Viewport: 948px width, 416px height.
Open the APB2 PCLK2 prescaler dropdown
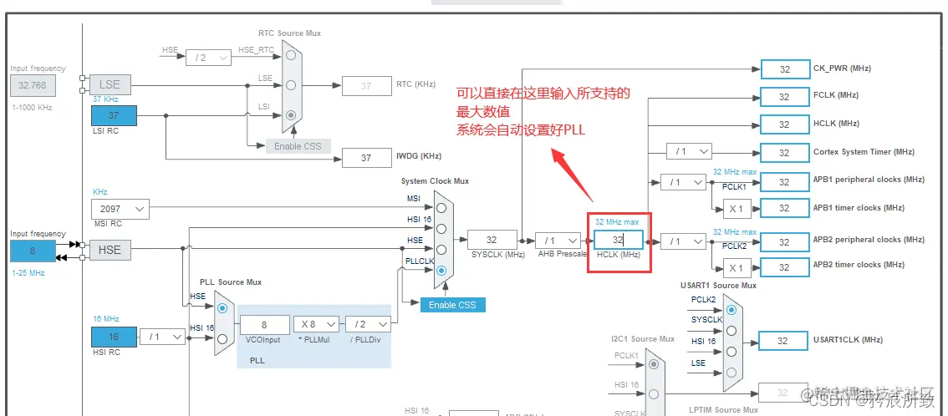coord(683,241)
